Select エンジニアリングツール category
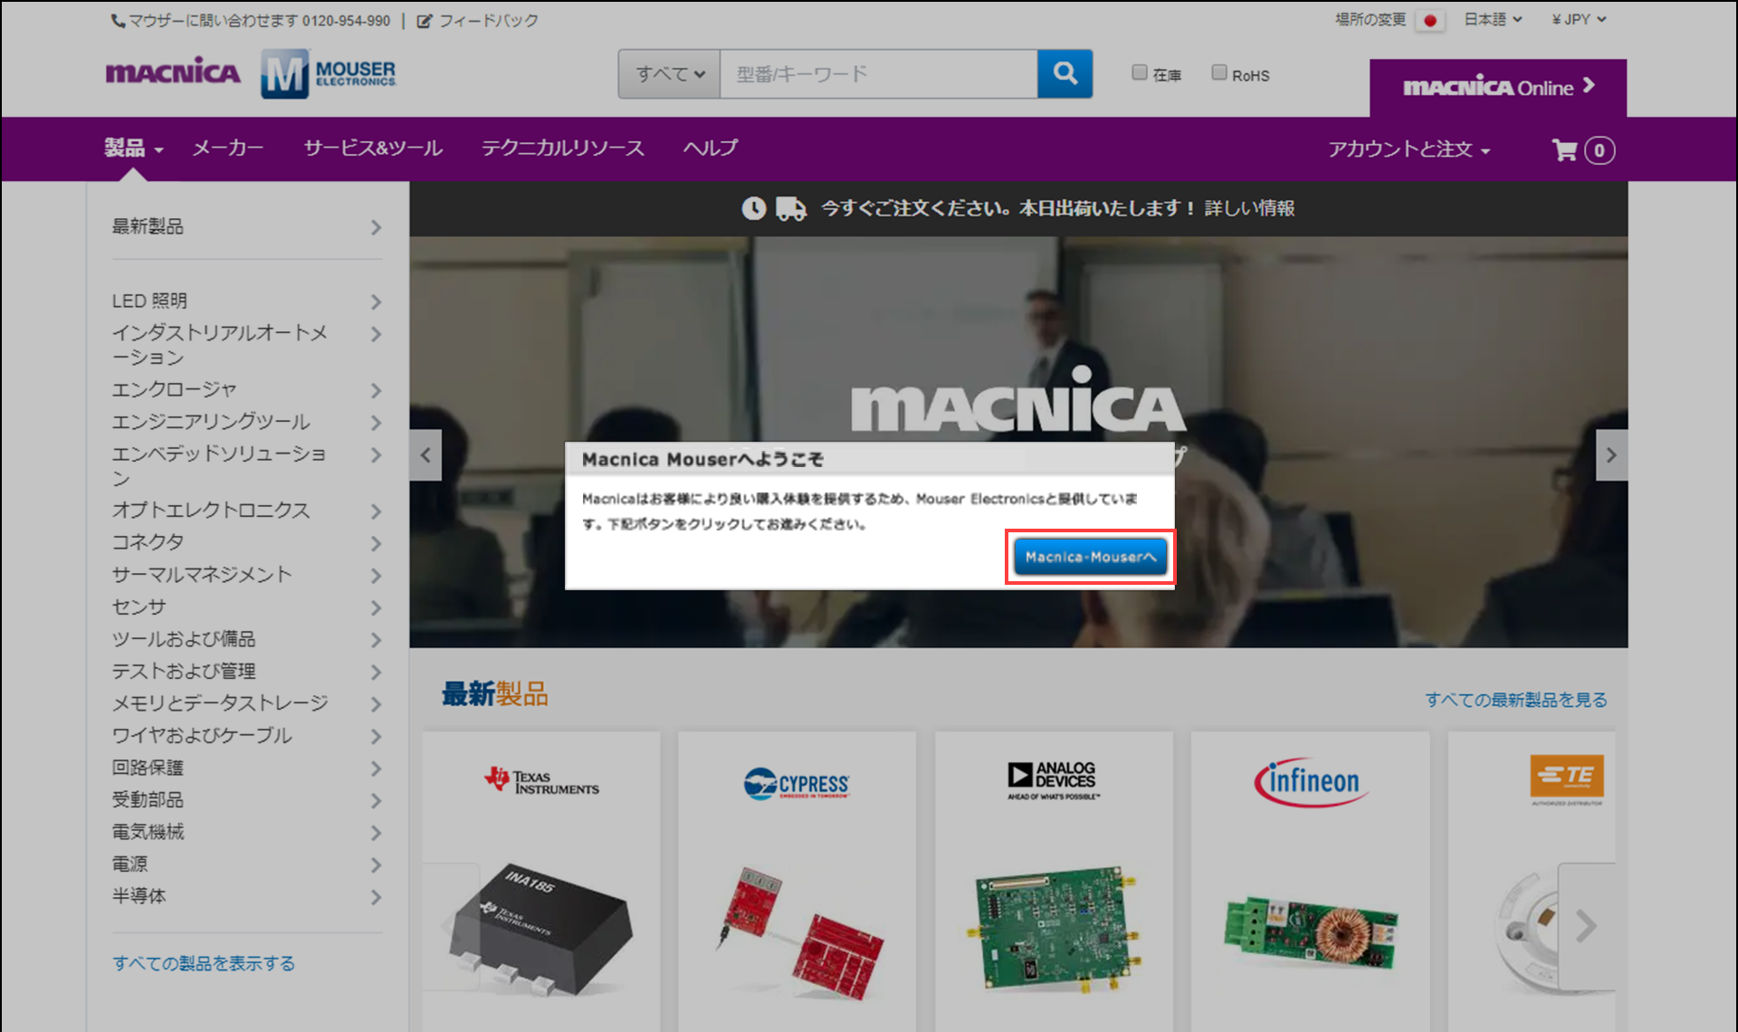Image resolution: width=1738 pixels, height=1032 pixels. (x=211, y=422)
